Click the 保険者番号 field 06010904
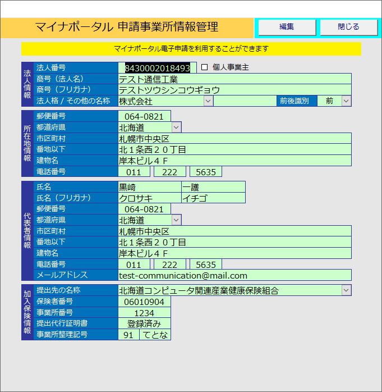 pyautogui.click(x=144, y=302)
